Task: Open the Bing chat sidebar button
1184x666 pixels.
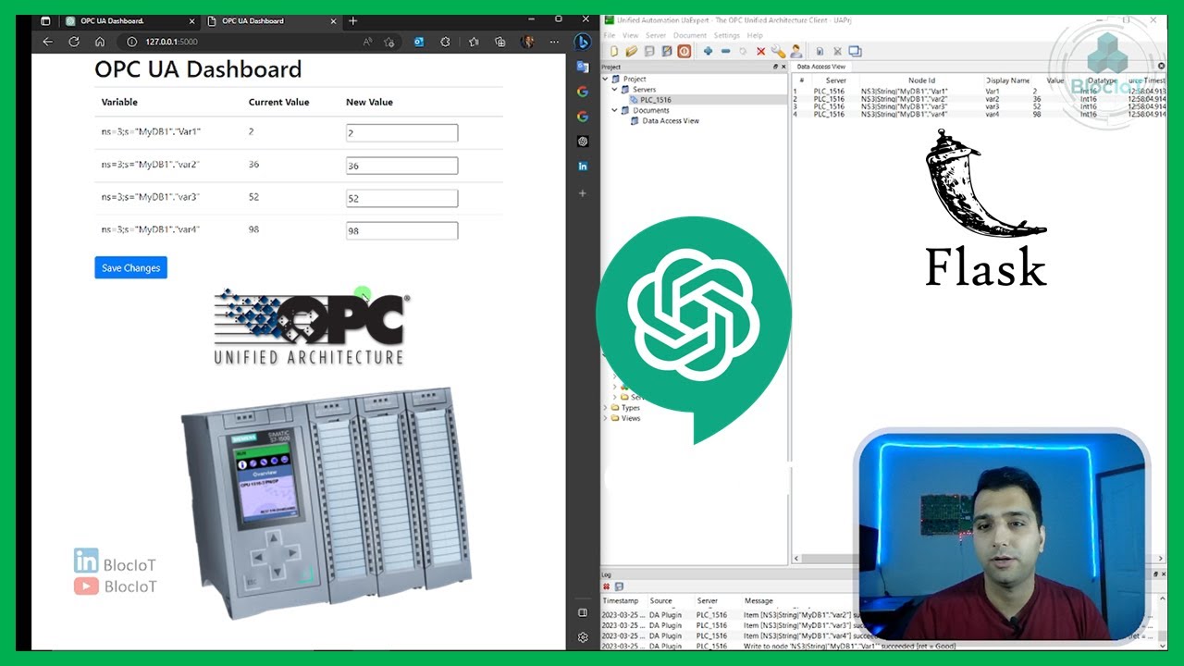Action: point(583,42)
